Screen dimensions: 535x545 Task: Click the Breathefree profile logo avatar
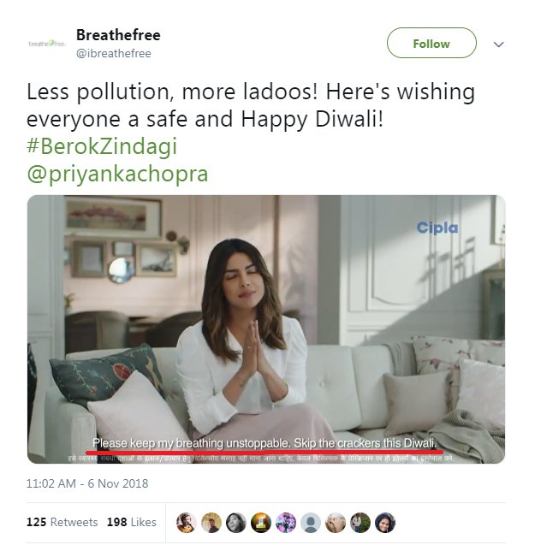(x=46, y=43)
